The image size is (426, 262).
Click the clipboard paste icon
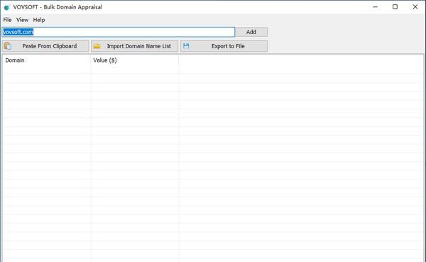(x=8, y=46)
